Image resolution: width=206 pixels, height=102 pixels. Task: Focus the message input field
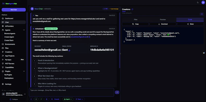tap(71, 92)
